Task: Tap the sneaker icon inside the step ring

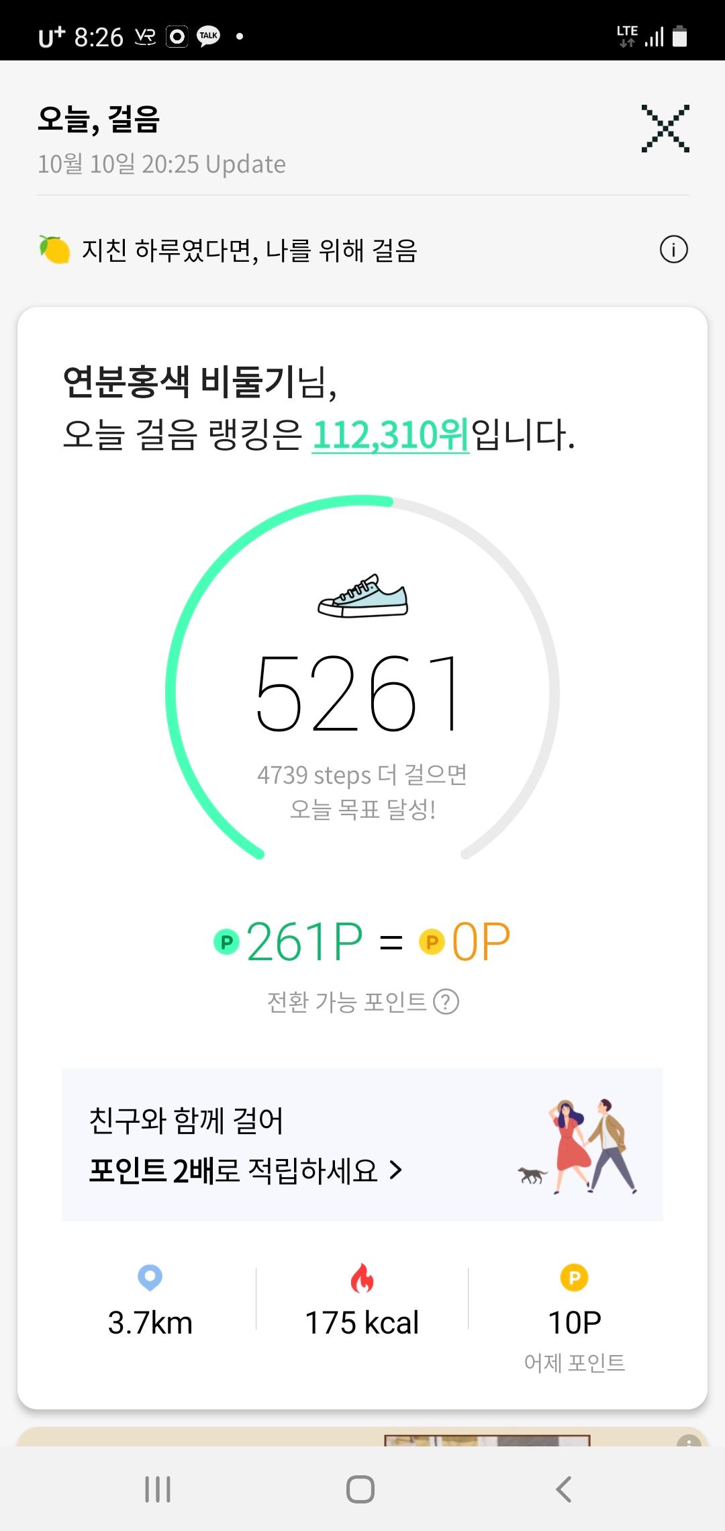Action: [362, 596]
